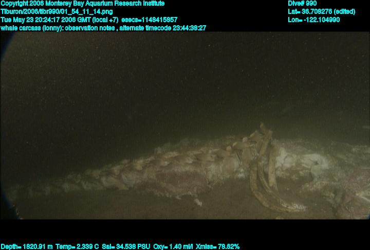Click the Dive# 990 label
The image size is (370, 250).
click(x=302, y=4)
